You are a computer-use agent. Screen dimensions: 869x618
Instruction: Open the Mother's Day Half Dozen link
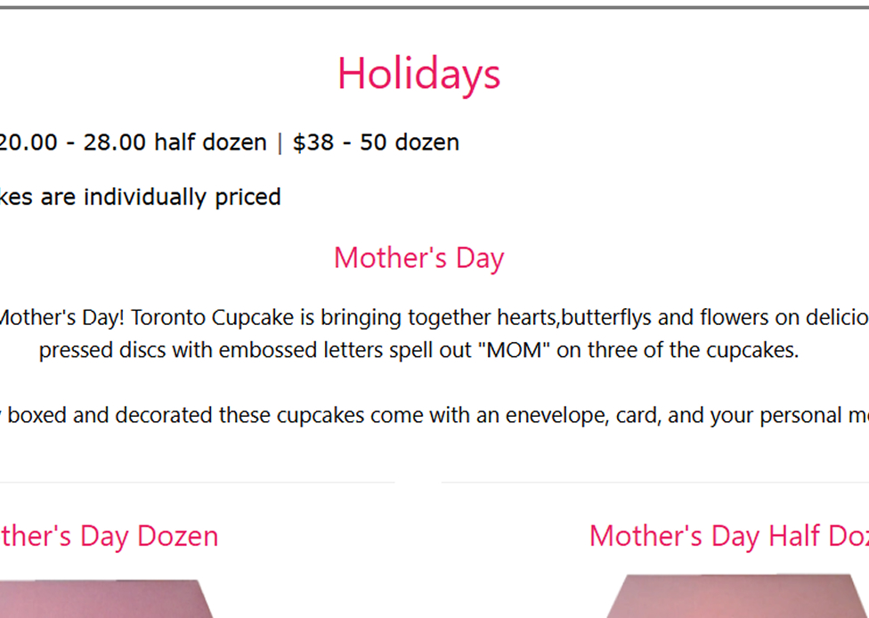(728, 536)
